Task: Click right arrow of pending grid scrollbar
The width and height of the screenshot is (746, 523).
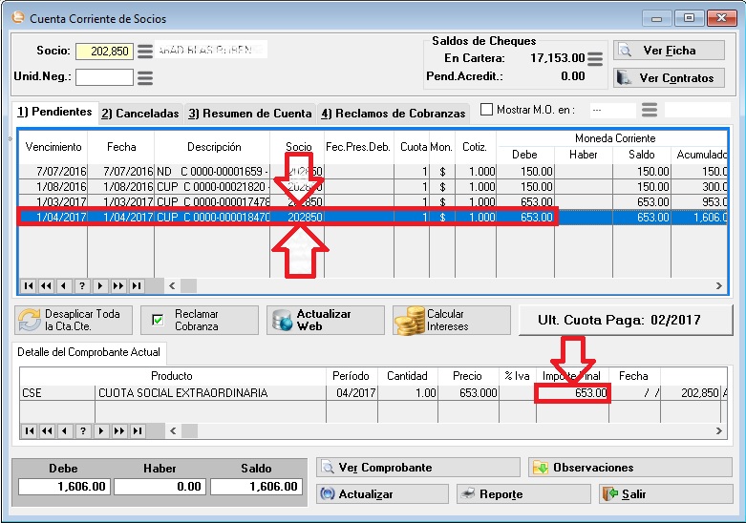Action: 720,285
